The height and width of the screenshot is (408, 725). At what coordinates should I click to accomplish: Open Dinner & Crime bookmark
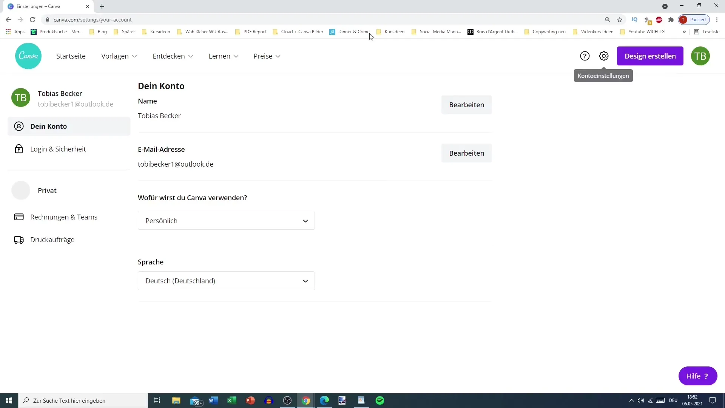[350, 32]
